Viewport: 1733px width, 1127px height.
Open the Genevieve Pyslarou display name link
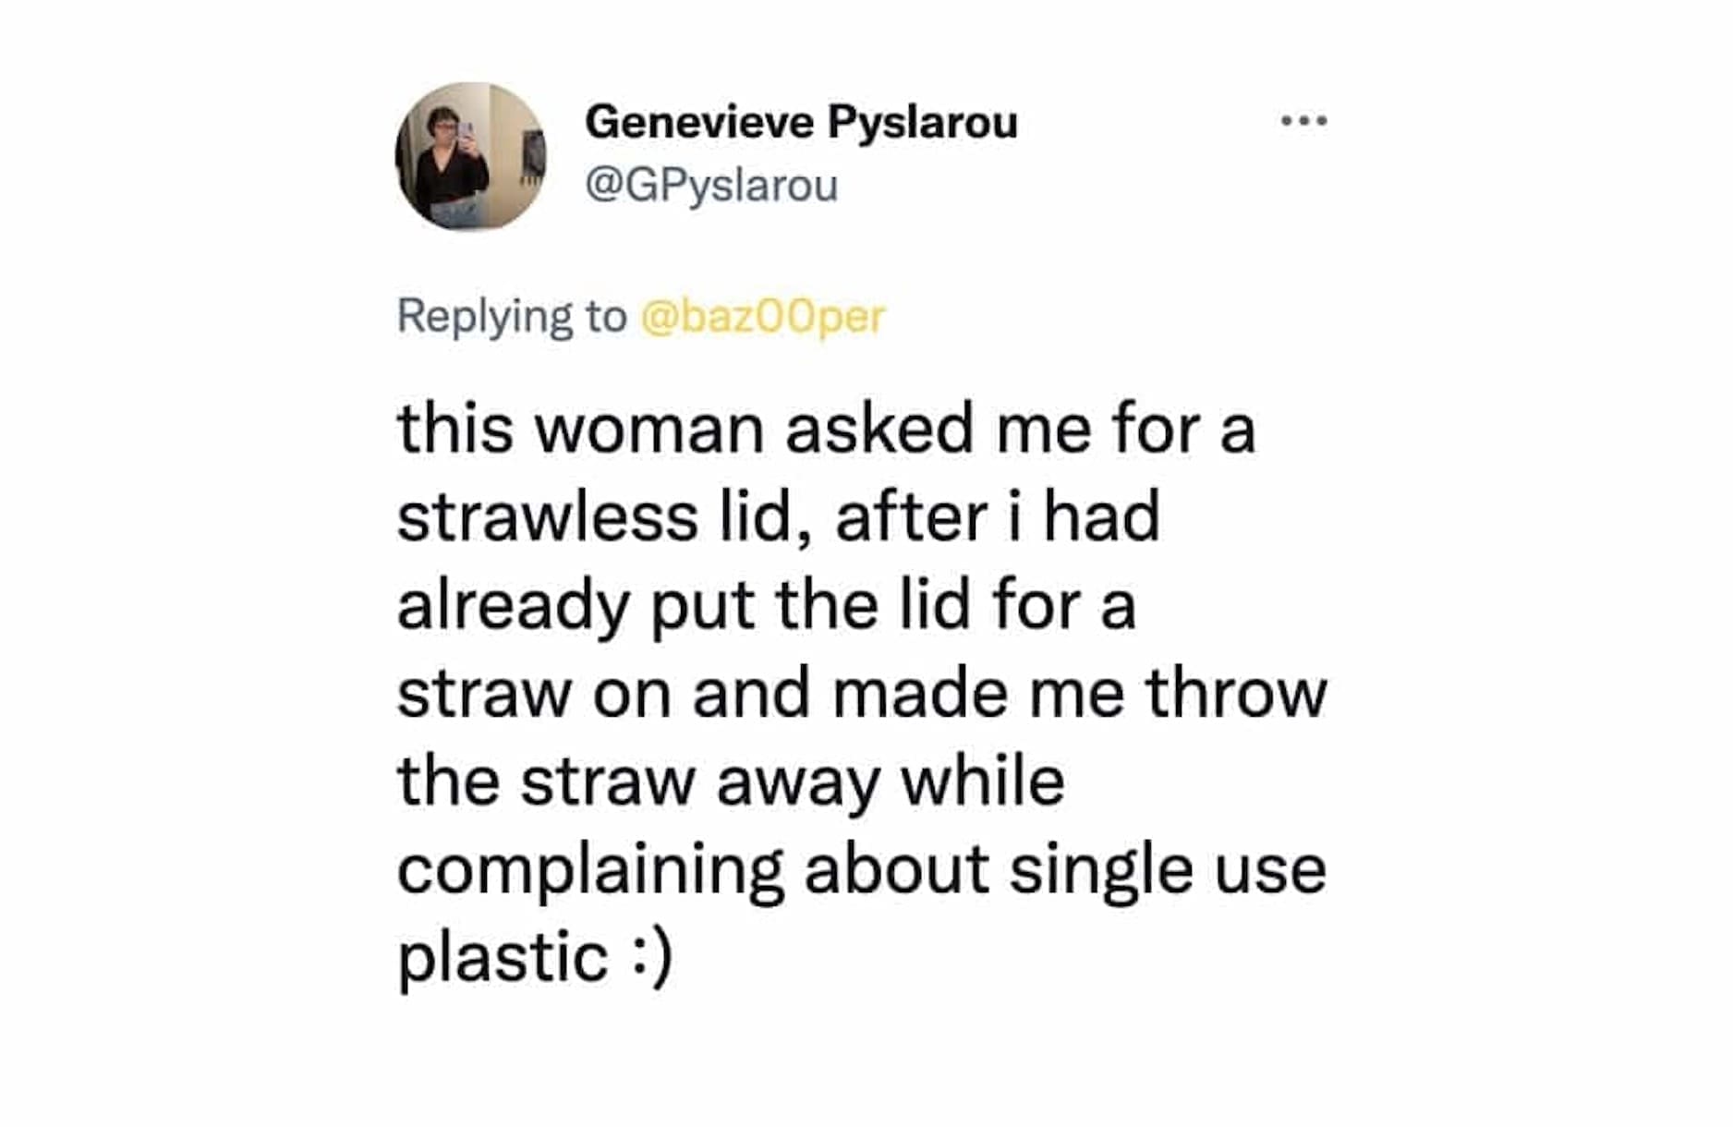[801, 122]
